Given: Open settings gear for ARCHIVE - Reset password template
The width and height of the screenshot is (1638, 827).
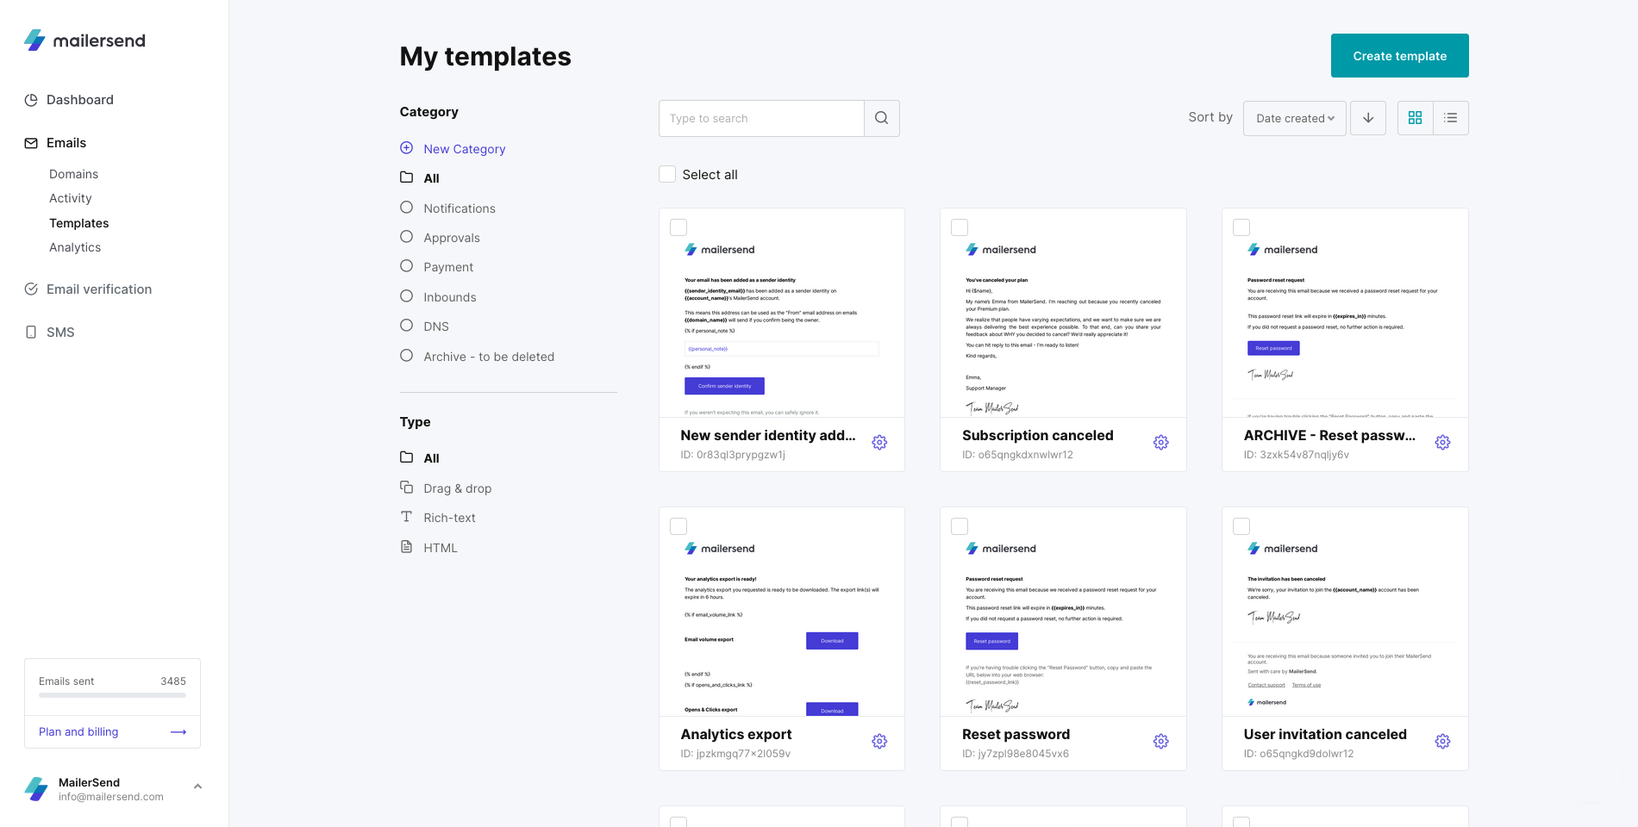Looking at the screenshot, I should [x=1442, y=443].
